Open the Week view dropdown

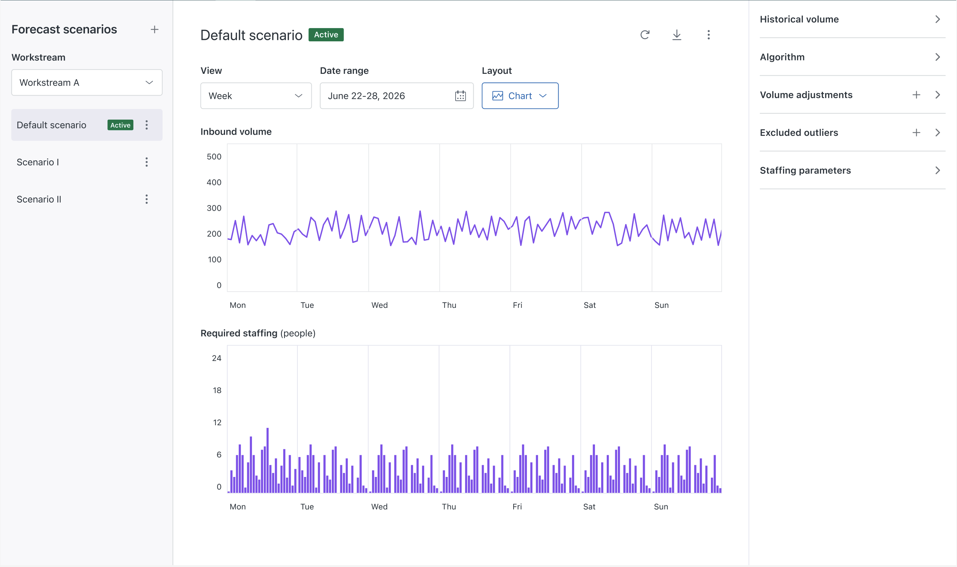(256, 96)
